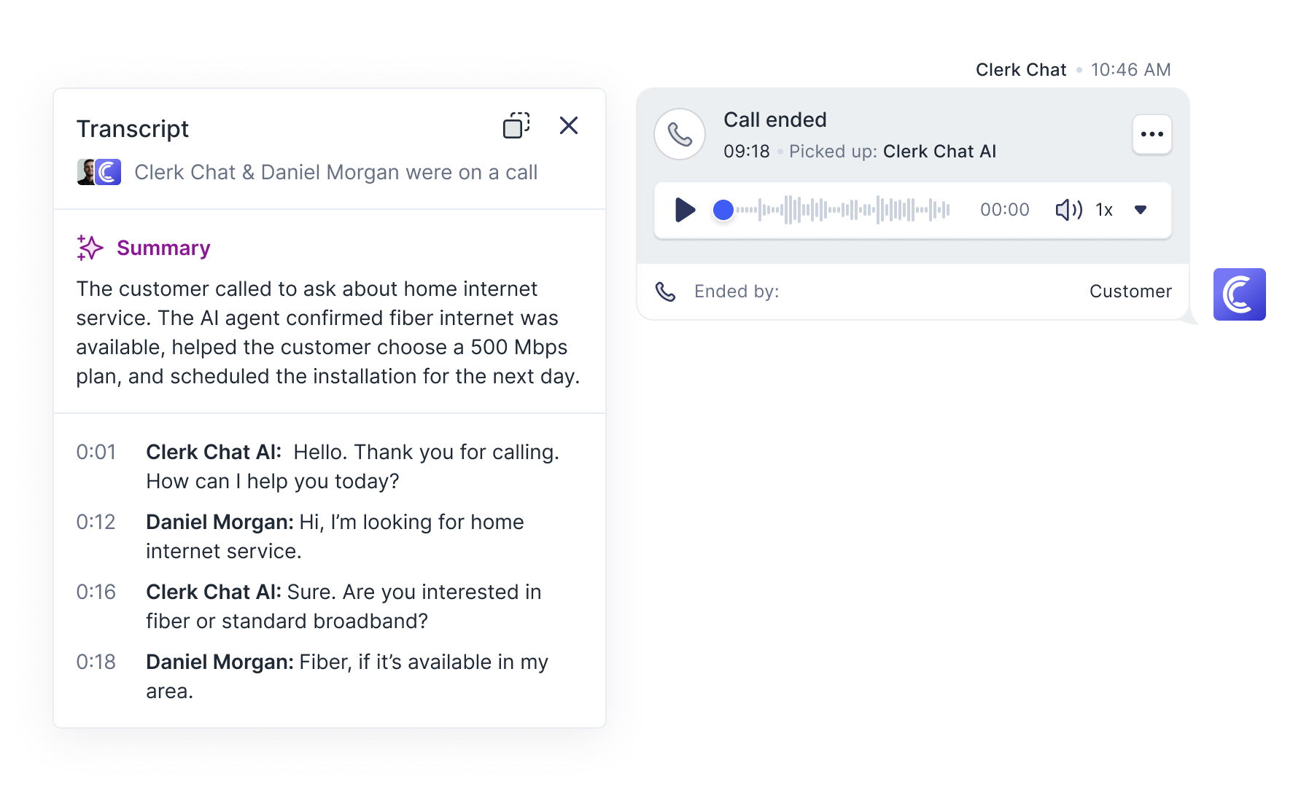This screenshot has width=1301, height=787.
Task: Click the Clerk Chat sender name
Action: [1020, 70]
